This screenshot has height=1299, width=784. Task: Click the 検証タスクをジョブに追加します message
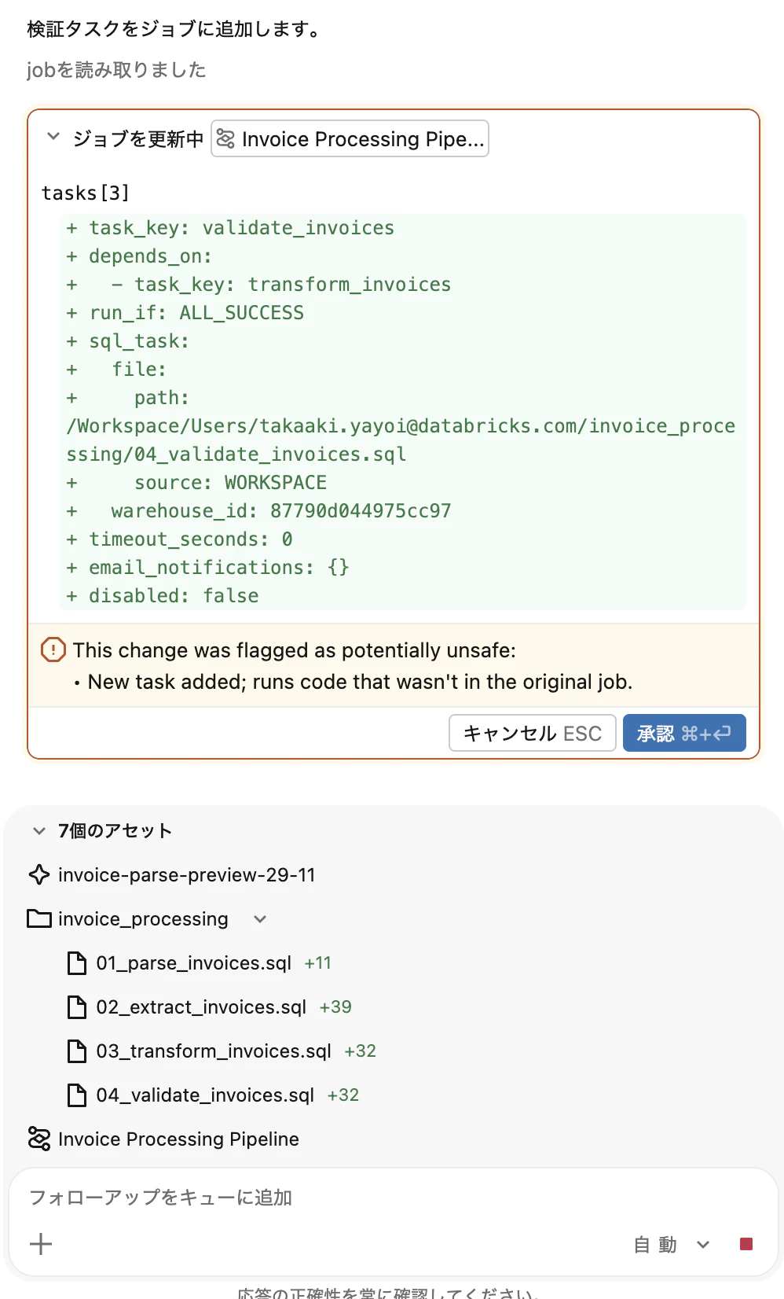[174, 29]
